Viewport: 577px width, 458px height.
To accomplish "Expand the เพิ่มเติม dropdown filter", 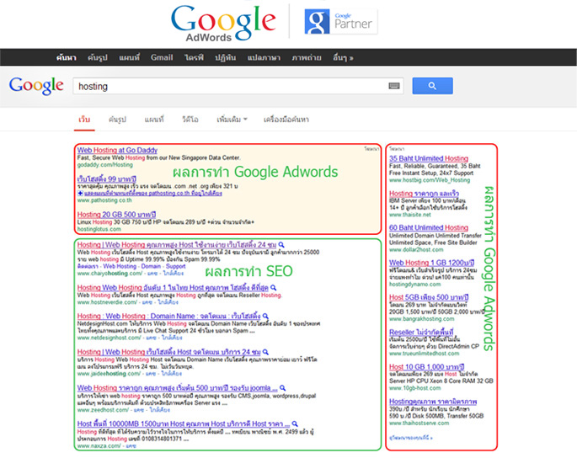I will [232, 120].
